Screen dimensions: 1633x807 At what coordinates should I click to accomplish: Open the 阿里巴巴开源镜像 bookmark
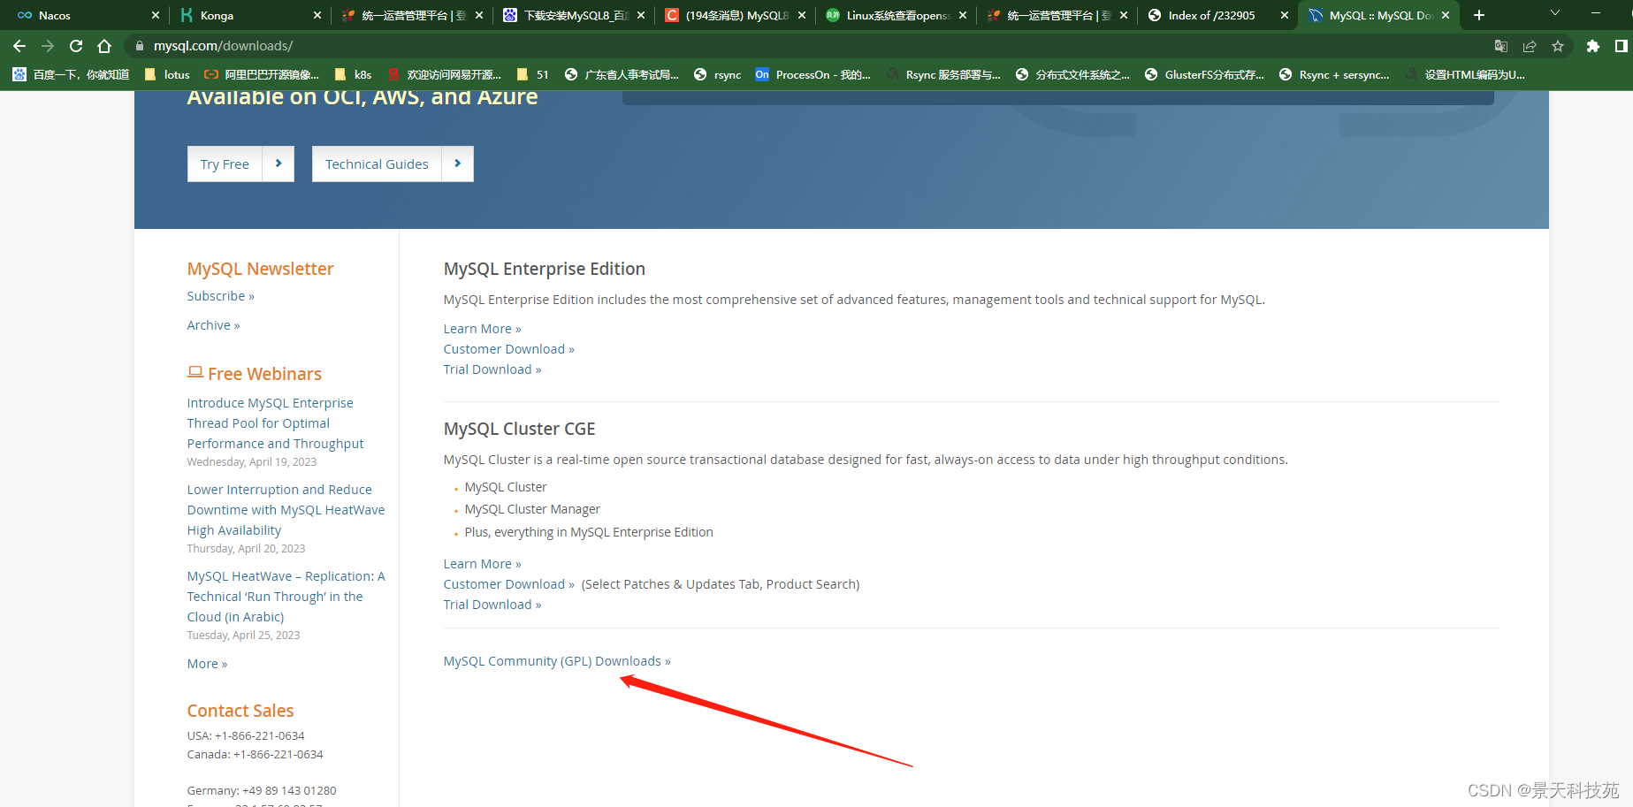tap(262, 75)
